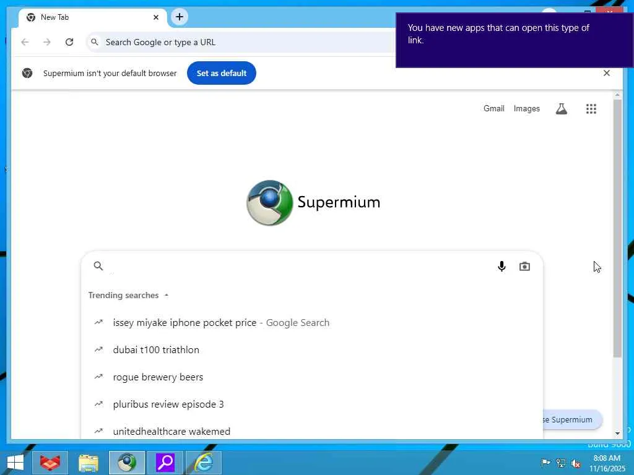Click the Set as default button
The width and height of the screenshot is (634, 475).
tap(222, 73)
